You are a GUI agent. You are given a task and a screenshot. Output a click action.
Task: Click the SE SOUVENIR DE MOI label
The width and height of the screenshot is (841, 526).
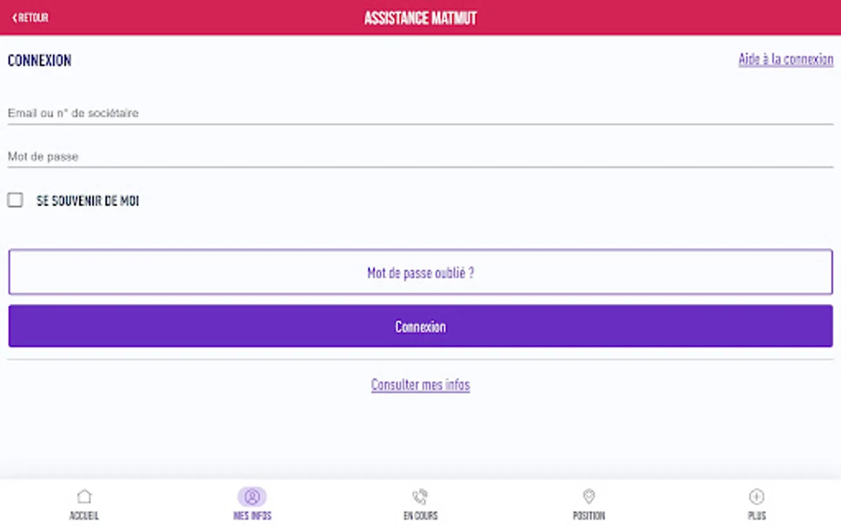pyautogui.click(x=88, y=200)
